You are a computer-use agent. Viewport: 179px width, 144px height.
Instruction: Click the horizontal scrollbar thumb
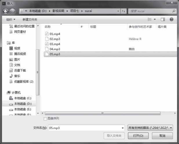(x=102, y=113)
